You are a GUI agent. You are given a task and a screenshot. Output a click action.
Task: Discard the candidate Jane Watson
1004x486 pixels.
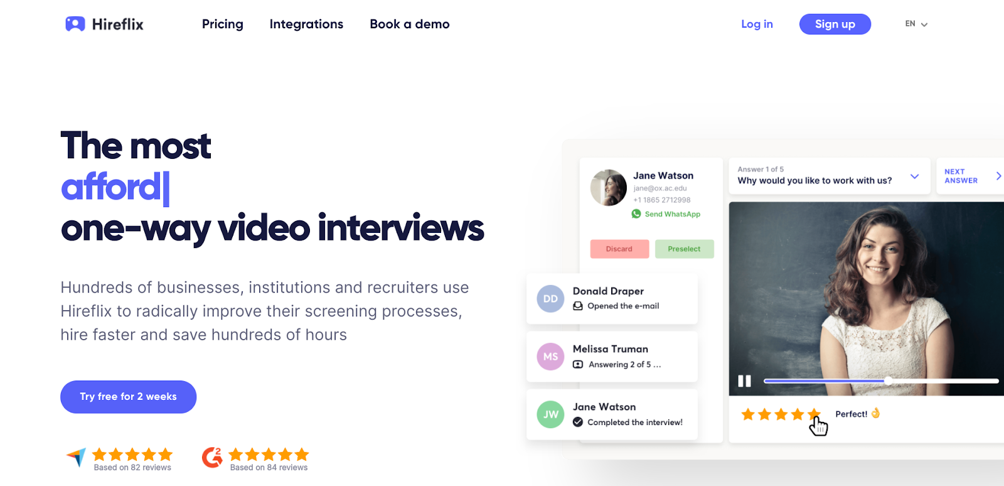click(x=619, y=249)
